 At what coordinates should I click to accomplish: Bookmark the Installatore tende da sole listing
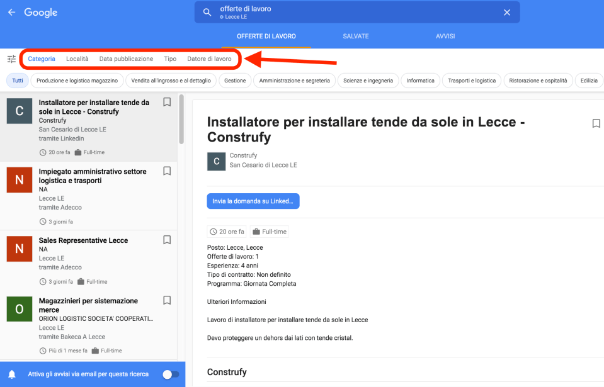[167, 102]
